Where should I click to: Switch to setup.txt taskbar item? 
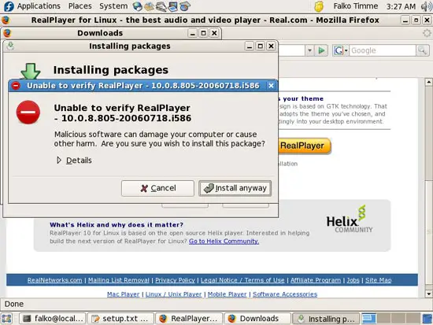[120, 319]
